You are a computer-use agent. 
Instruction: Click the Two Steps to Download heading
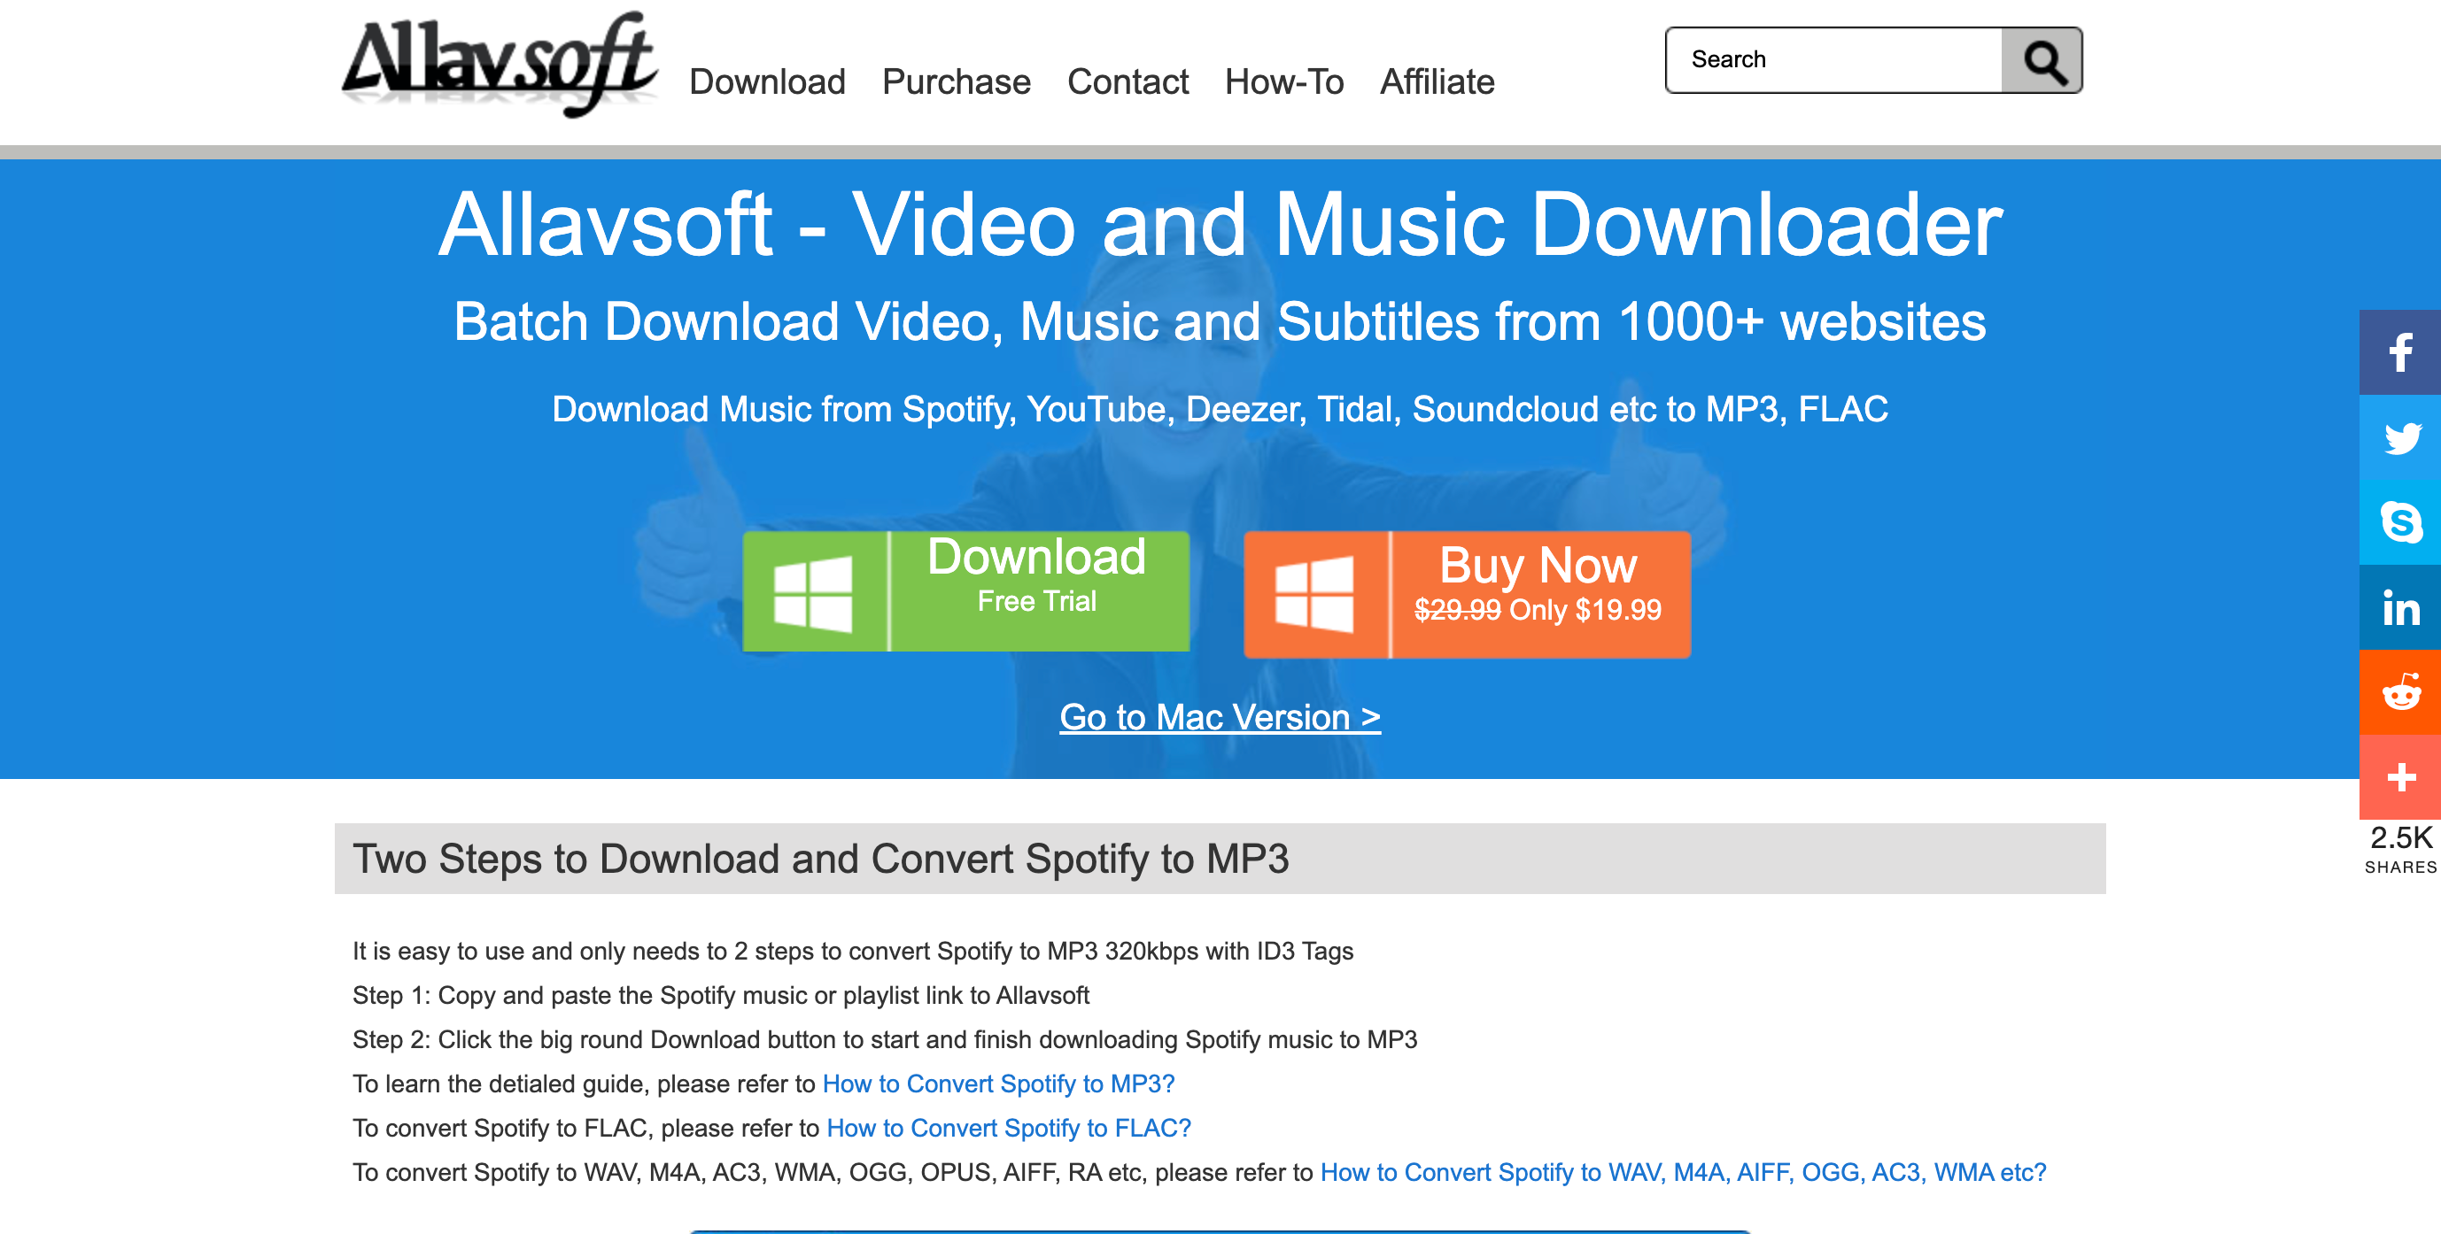(x=821, y=859)
